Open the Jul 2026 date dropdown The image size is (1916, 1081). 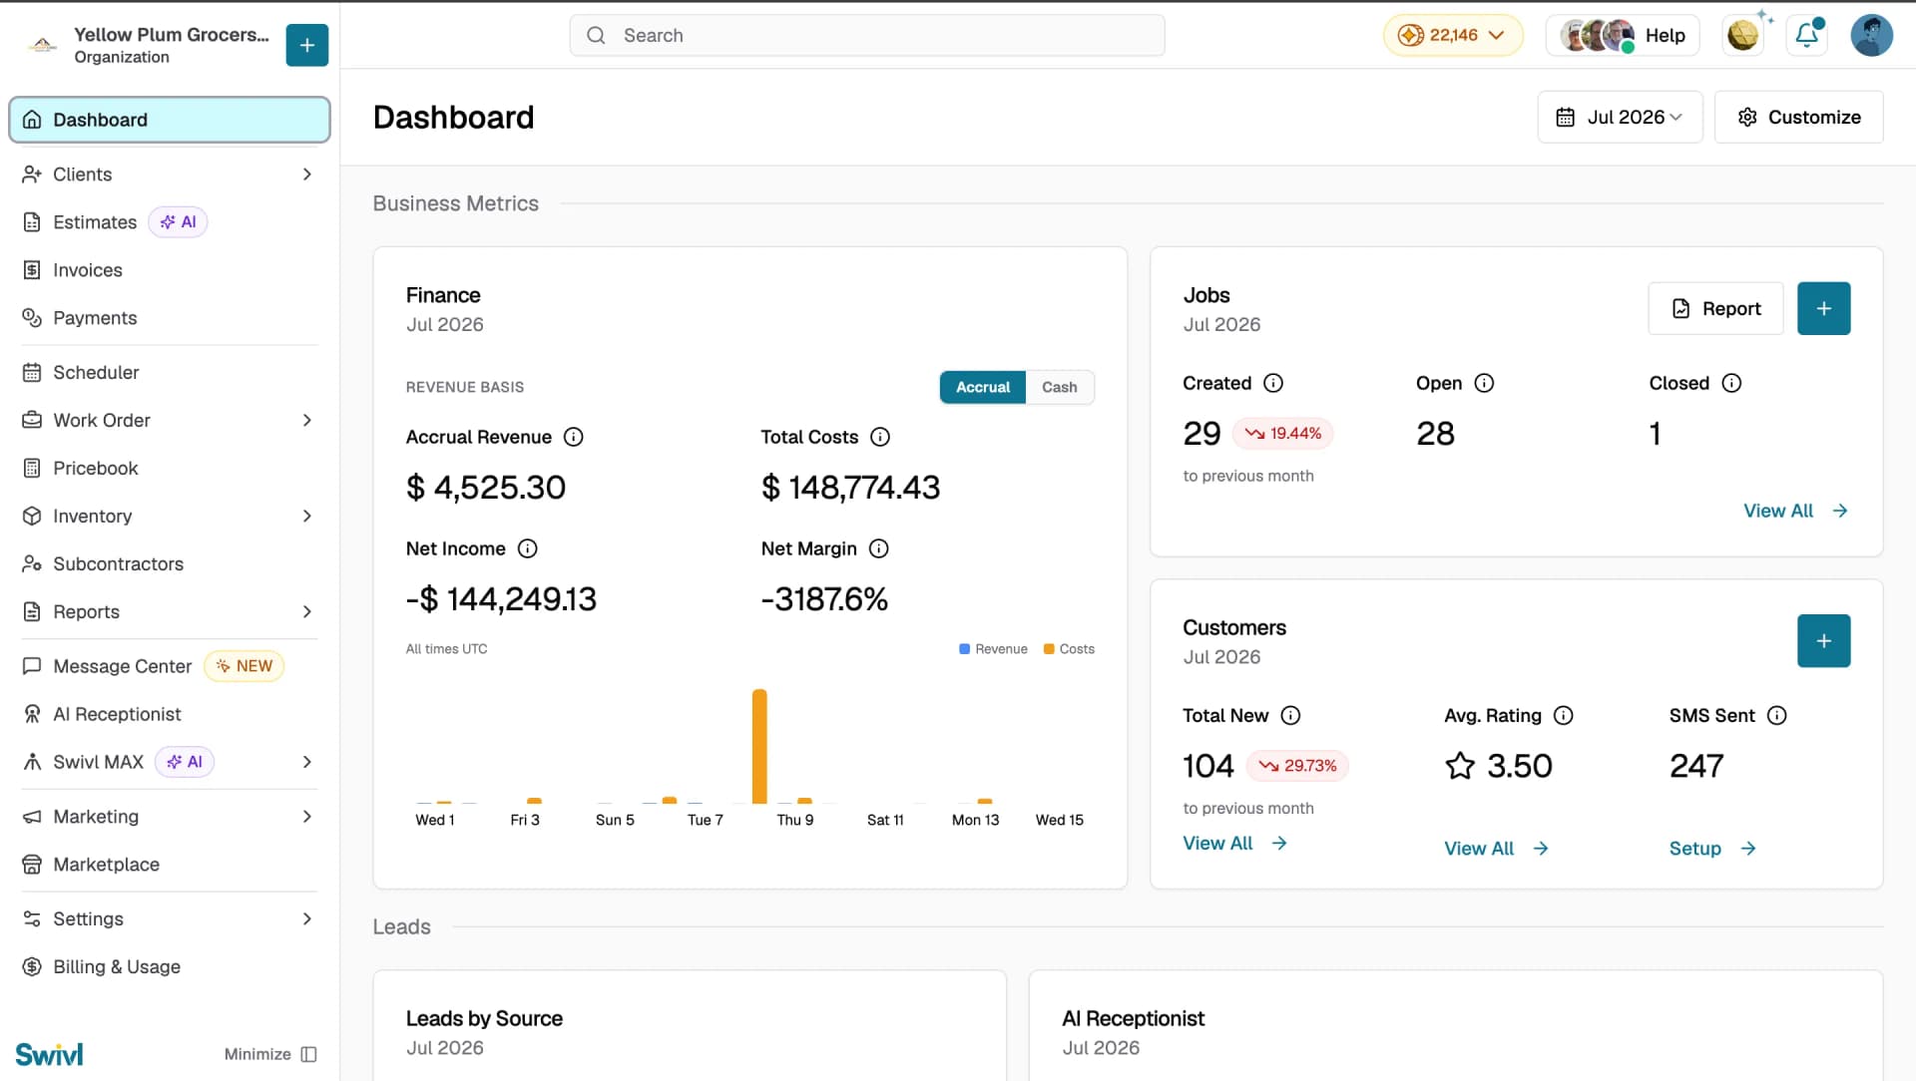[x=1620, y=118]
